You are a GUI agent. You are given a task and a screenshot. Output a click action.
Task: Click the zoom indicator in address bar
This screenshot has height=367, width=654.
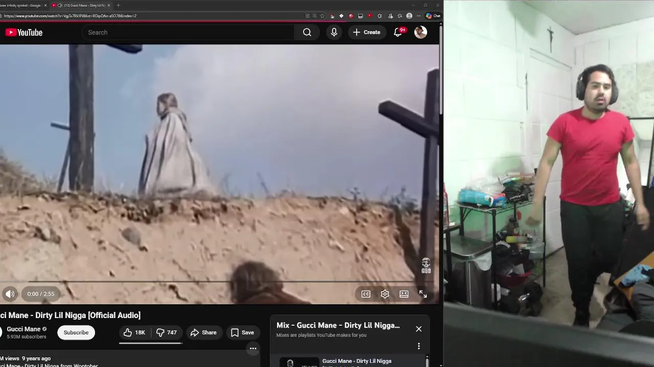pyautogui.click(x=315, y=16)
